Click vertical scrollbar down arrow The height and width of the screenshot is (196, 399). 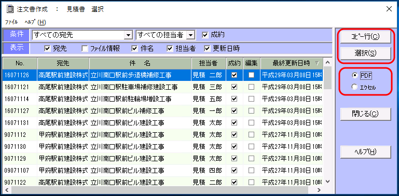328,181
